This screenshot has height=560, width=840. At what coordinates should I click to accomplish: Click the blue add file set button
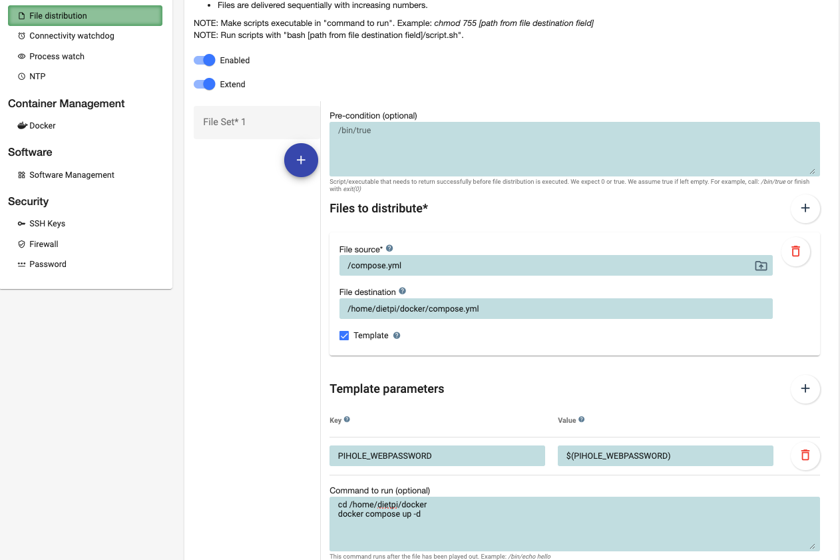tap(301, 160)
